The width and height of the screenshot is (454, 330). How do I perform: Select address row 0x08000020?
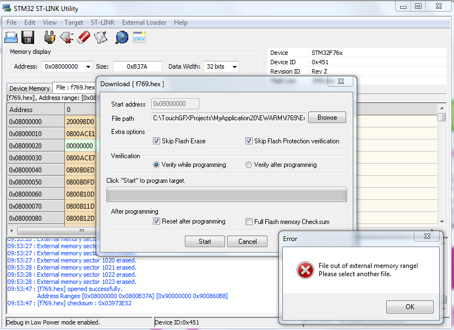point(36,146)
